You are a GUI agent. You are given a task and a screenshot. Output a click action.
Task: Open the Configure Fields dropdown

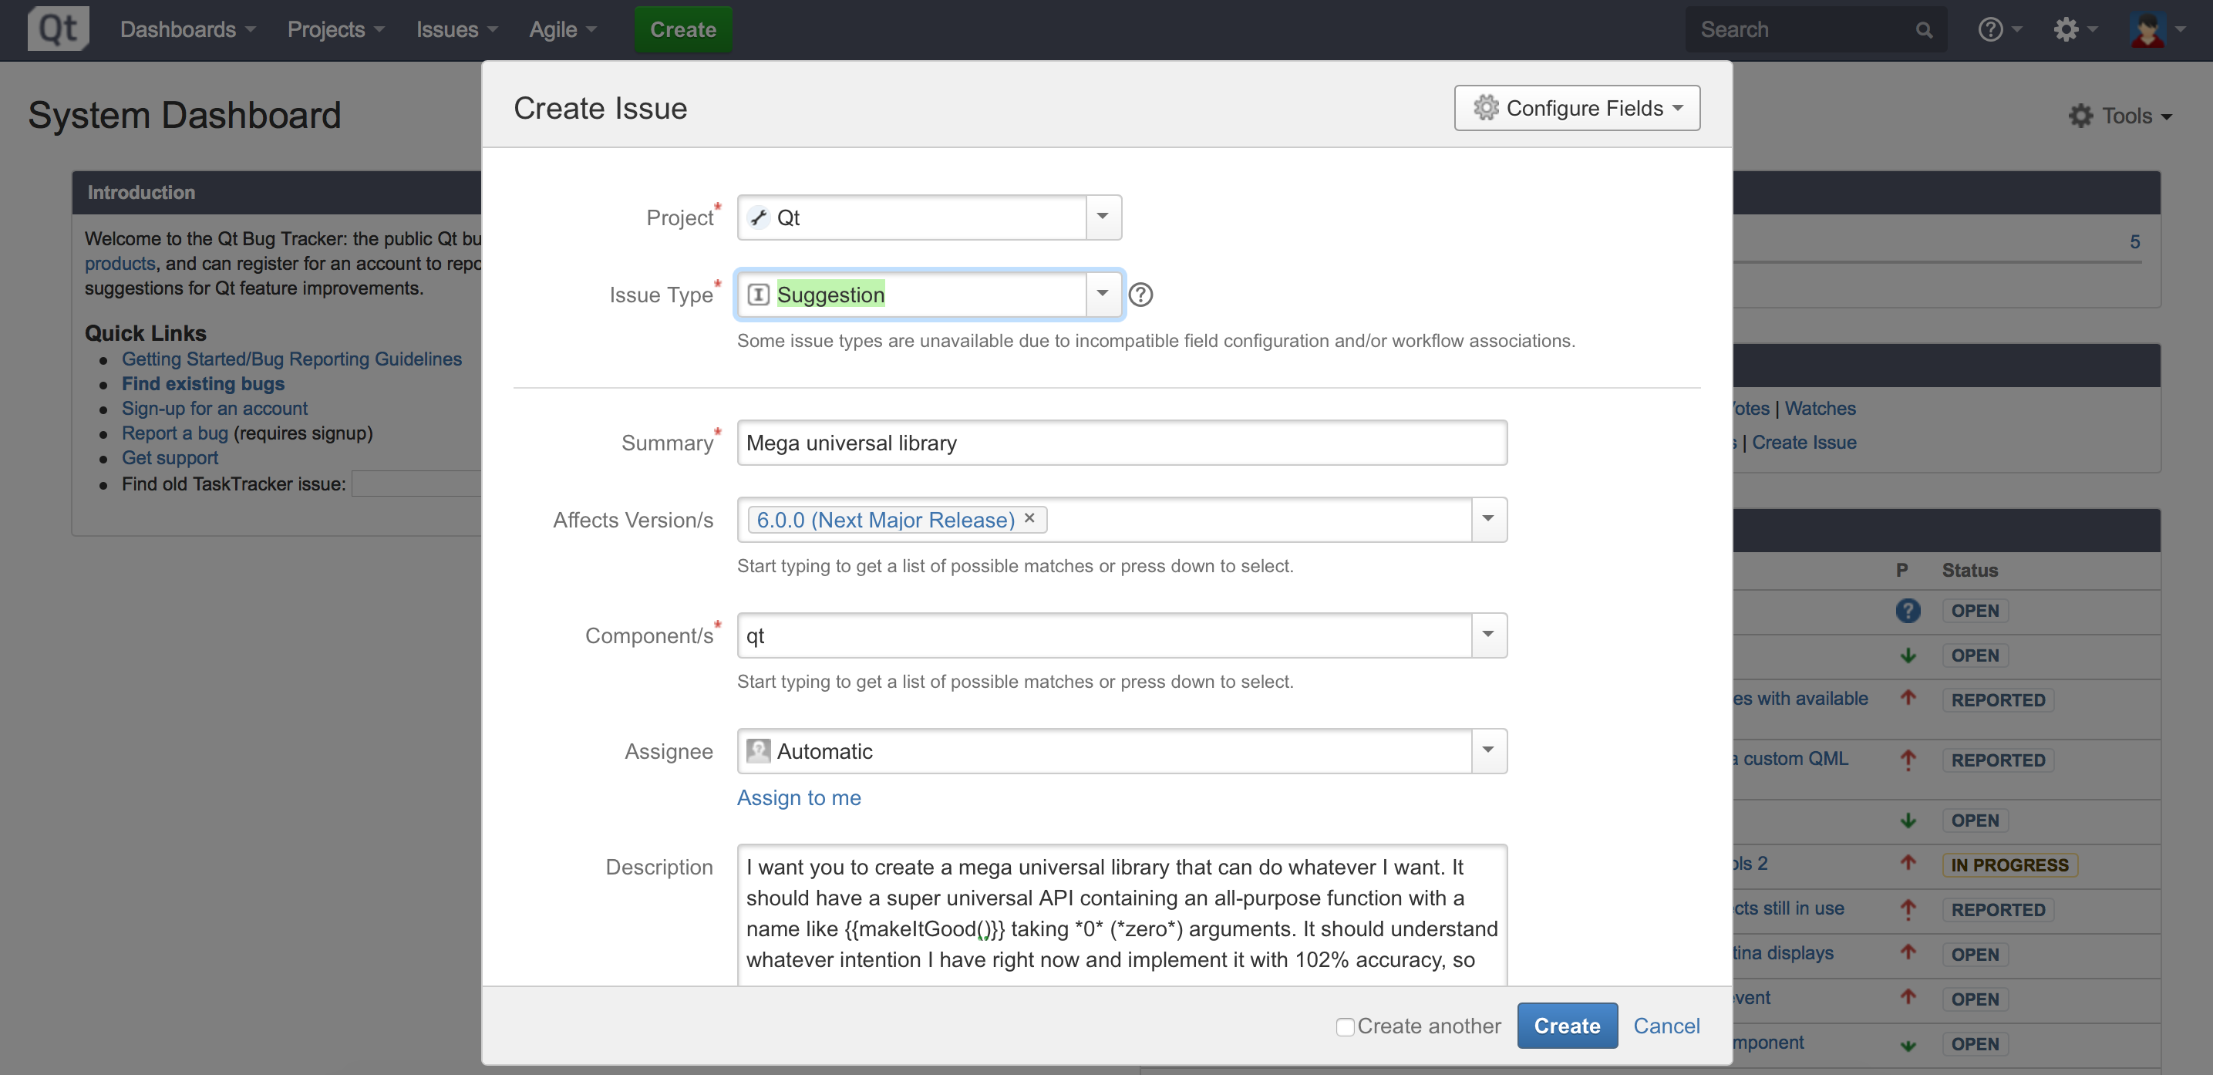1576,107
